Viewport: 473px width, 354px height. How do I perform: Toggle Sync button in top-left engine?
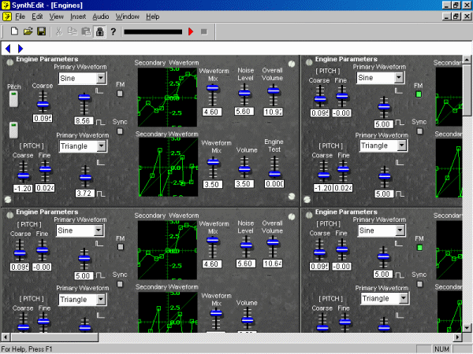pos(120,131)
